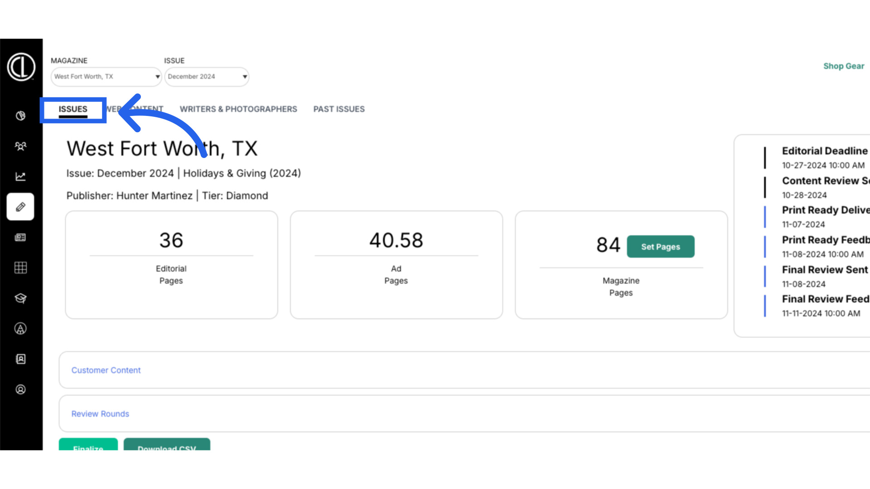Image resolution: width=870 pixels, height=489 pixels.
Task: Open the Issue dropdown December 2024
Action: 207,77
